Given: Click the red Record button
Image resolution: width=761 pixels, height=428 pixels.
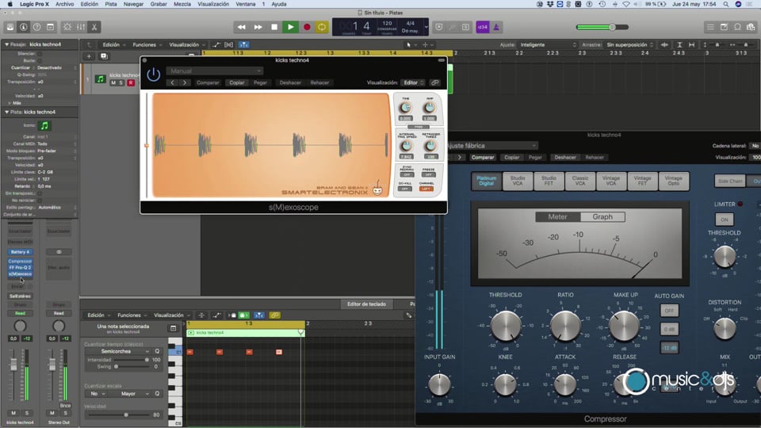Looking at the screenshot, I should coord(307,27).
